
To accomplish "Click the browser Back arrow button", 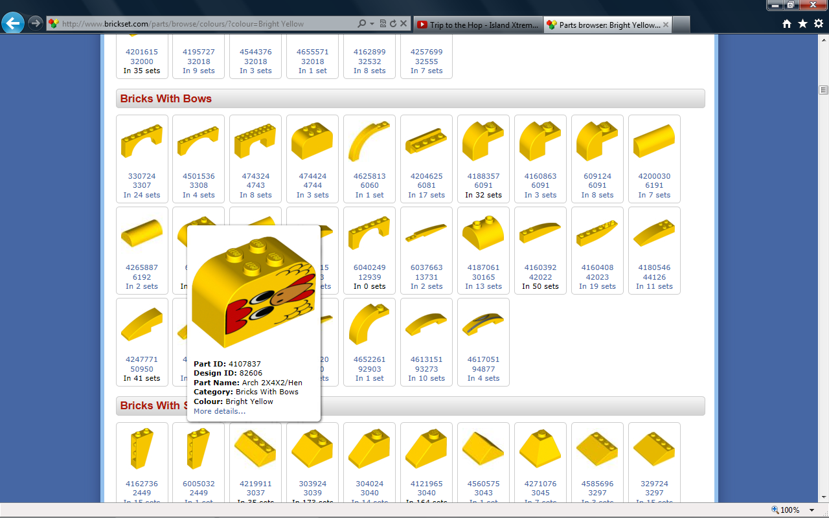I will (x=13, y=23).
